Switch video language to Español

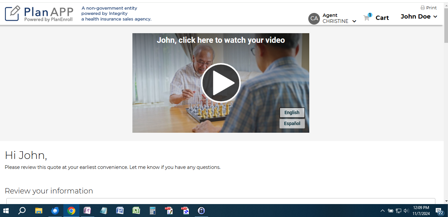292,123
